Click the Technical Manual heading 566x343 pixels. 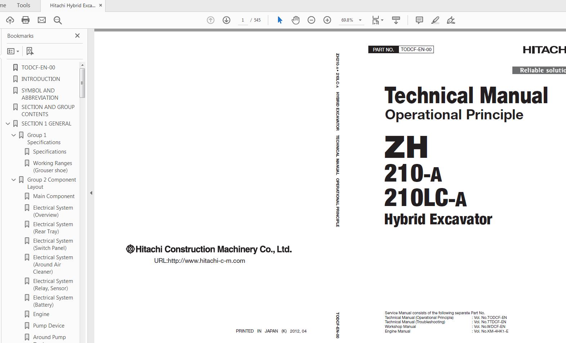(x=466, y=95)
